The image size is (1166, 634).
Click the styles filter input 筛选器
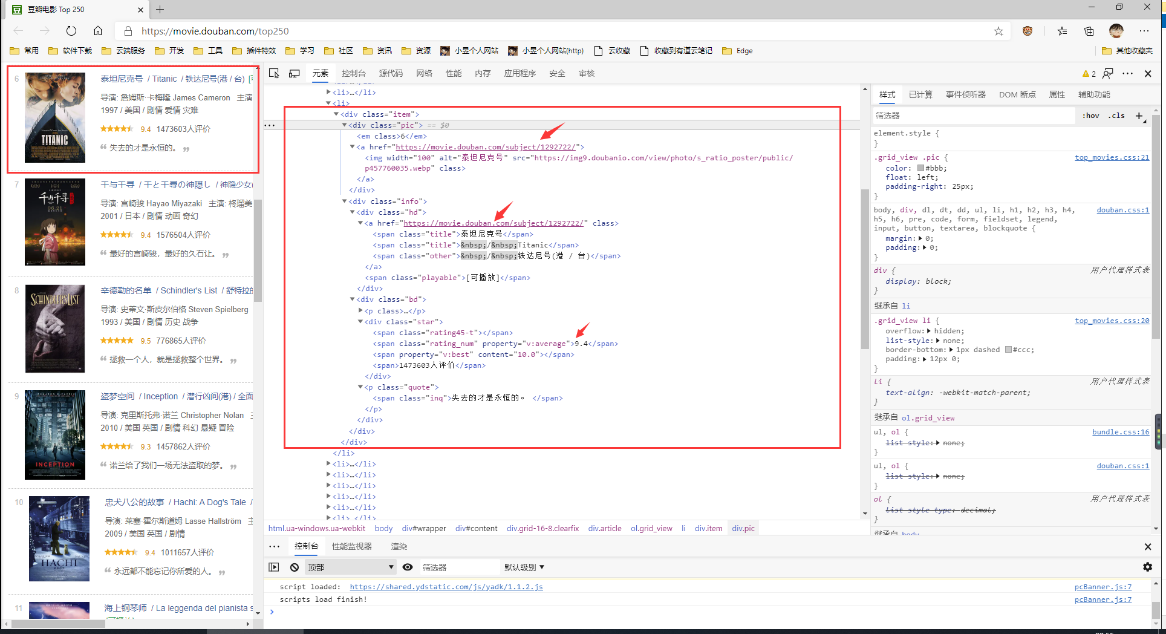click(x=974, y=116)
